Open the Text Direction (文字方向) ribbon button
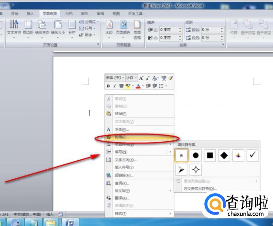The width and height of the screenshot is (273, 226). 14,29
